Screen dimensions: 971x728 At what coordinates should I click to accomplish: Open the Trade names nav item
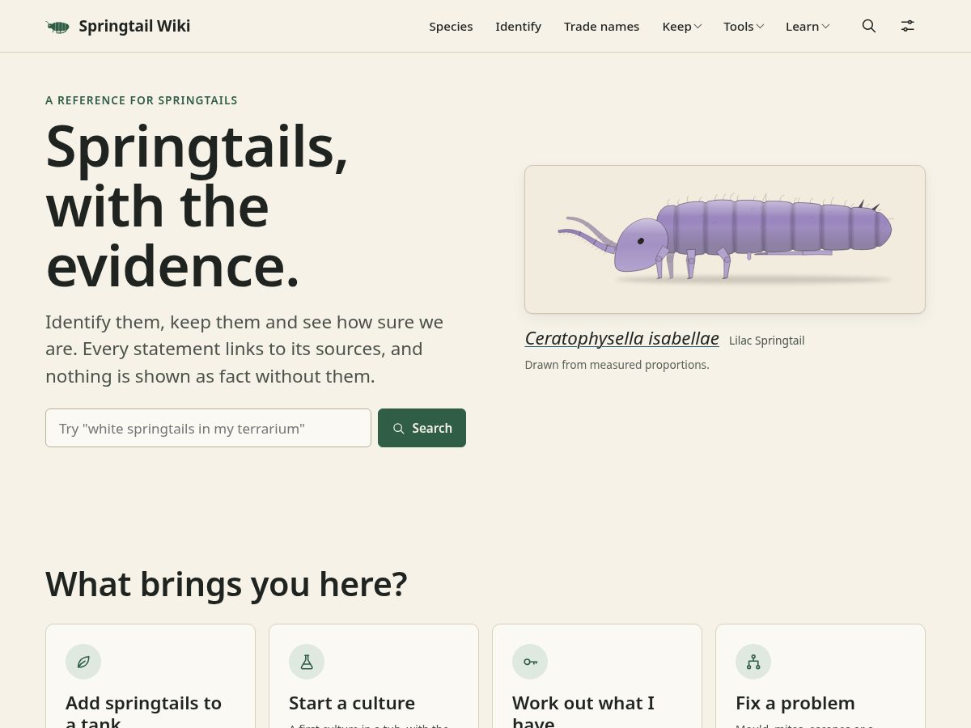[x=601, y=27]
